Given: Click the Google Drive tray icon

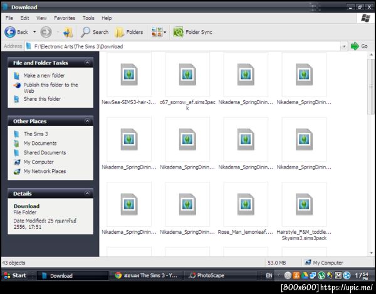Looking at the screenshot, I should 305,276.
